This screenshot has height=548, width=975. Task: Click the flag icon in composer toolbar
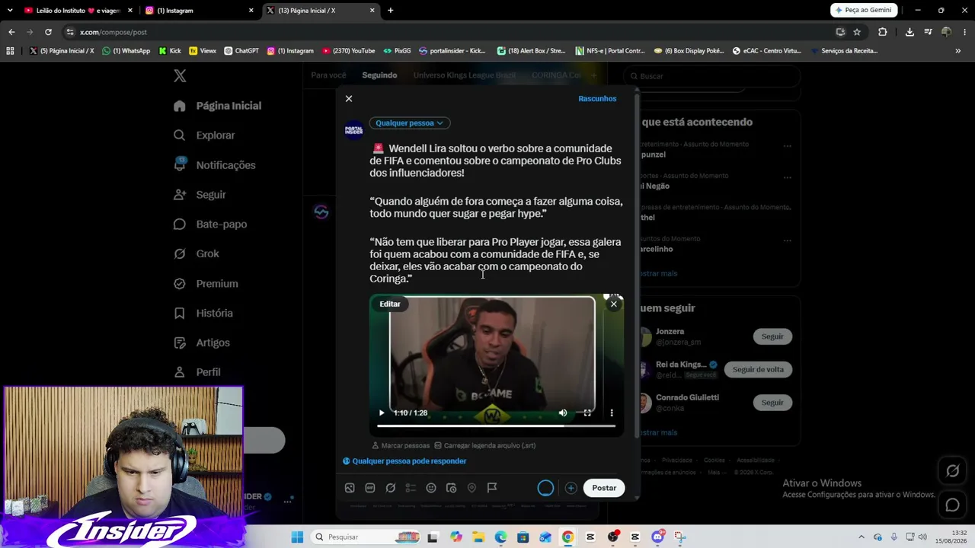point(492,488)
